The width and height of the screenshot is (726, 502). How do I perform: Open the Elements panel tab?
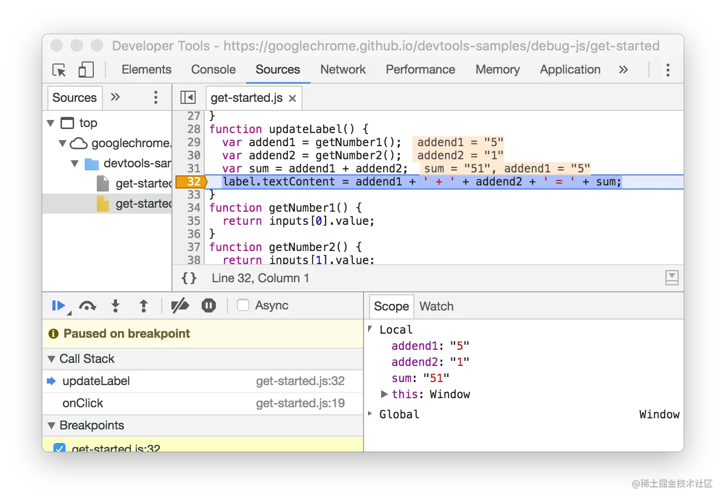(146, 70)
